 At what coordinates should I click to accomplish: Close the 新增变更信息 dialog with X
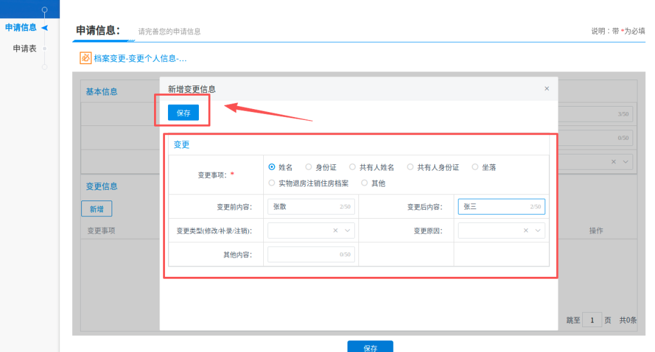[x=546, y=88]
